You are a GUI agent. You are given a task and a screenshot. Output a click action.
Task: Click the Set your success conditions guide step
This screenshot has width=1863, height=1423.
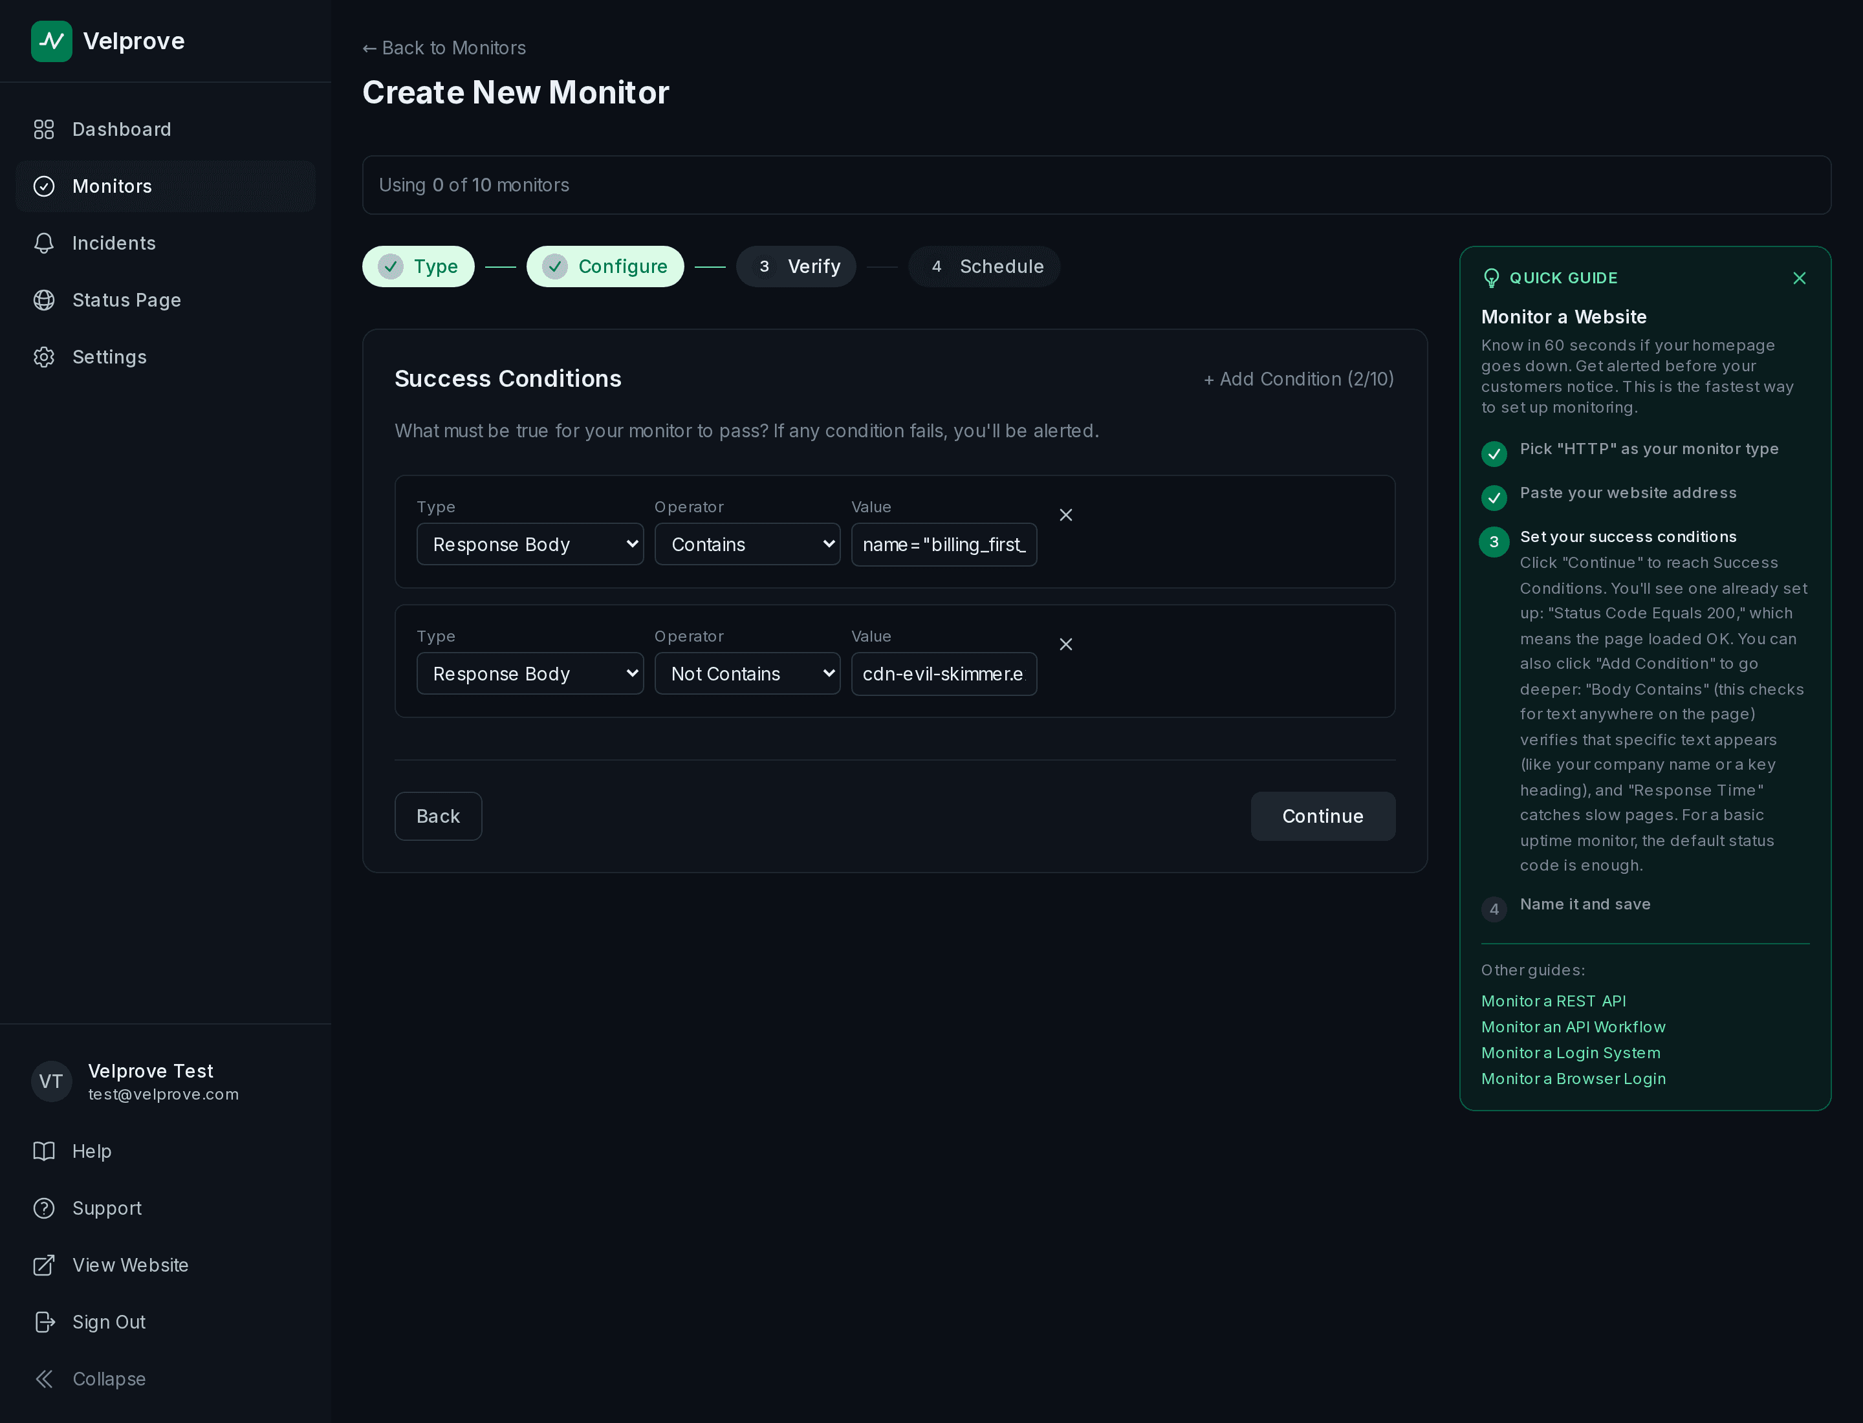(x=1628, y=537)
